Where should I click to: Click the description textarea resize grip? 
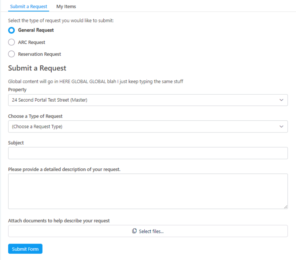pos(286,207)
